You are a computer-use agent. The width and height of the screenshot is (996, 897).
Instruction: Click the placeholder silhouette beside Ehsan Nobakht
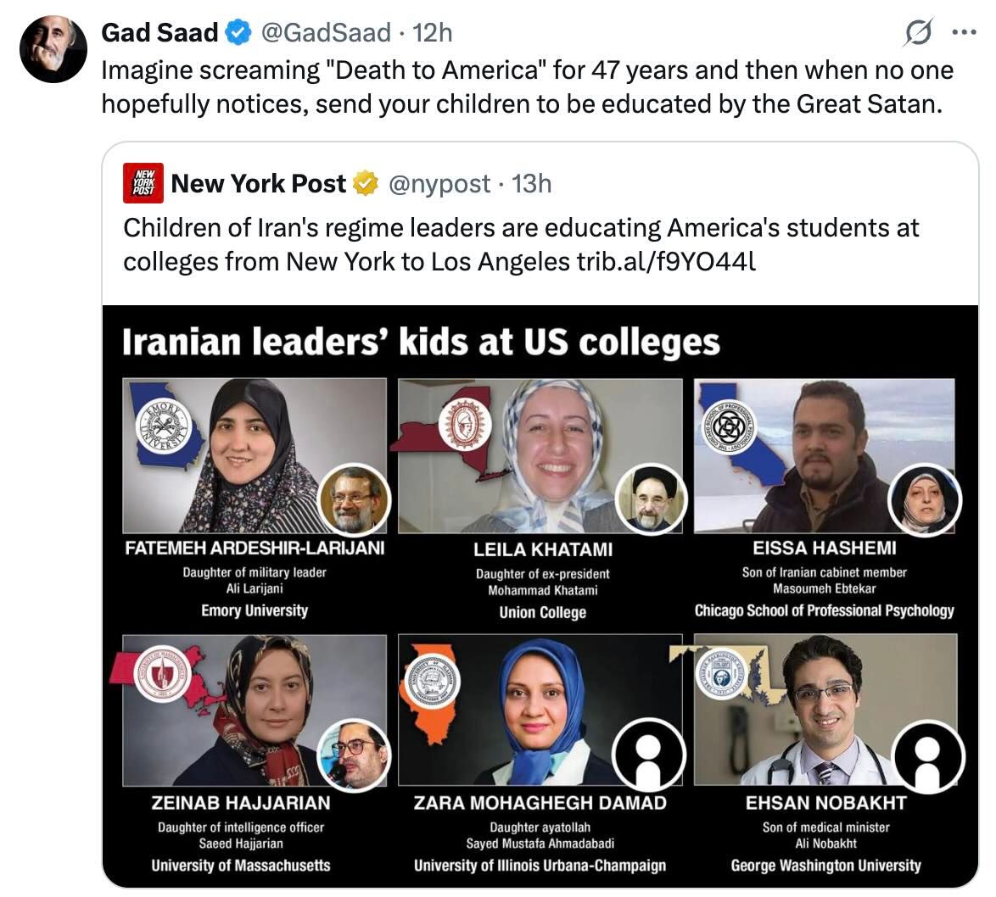[x=928, y=755]
